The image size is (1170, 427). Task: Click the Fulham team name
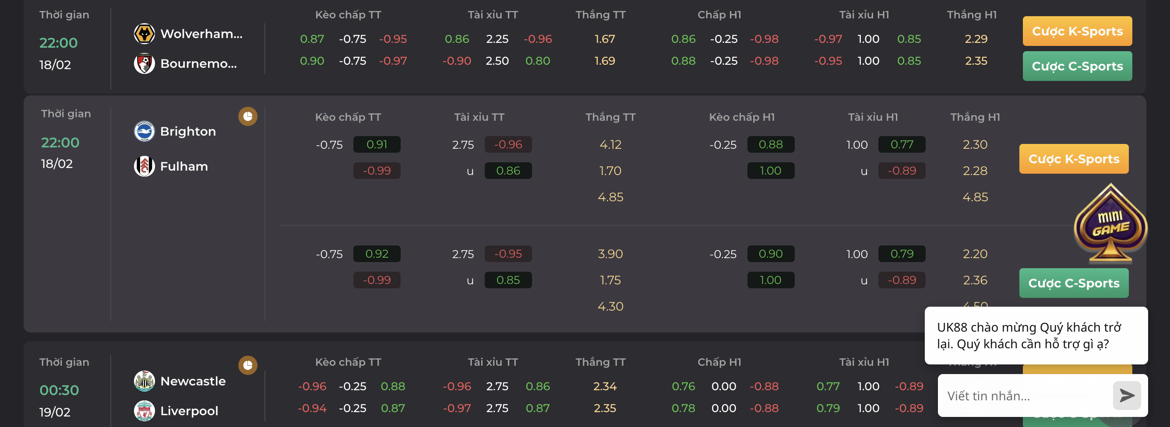tap(184, 166)
